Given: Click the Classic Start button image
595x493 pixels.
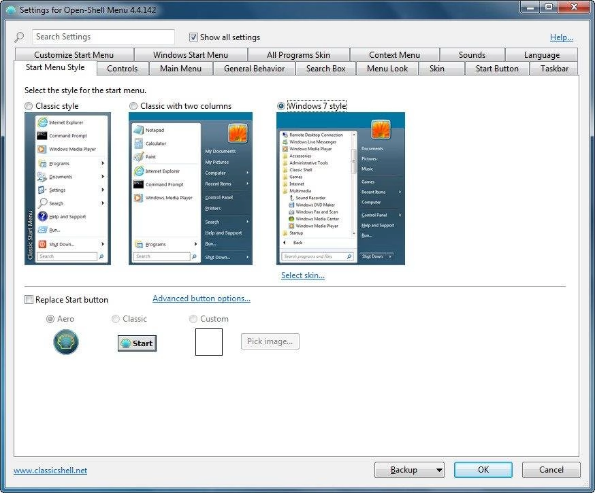Looking at the screenshot, I should (137, 343).
